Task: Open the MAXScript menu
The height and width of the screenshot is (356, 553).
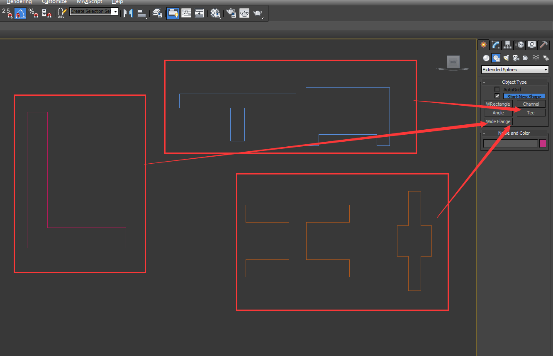Action: point(89,2)
